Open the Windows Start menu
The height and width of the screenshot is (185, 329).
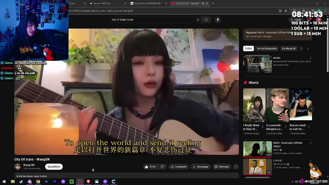[4, 182]
